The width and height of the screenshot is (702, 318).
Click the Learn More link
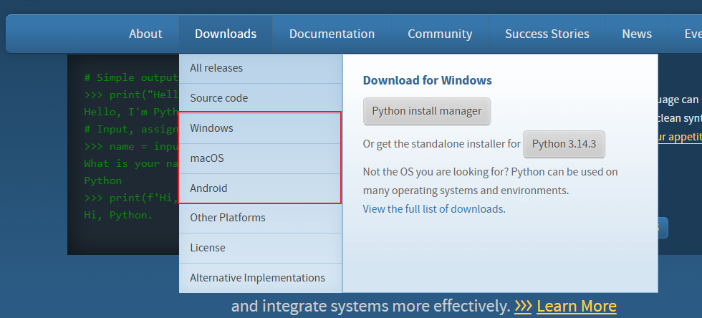coord(576,307)
